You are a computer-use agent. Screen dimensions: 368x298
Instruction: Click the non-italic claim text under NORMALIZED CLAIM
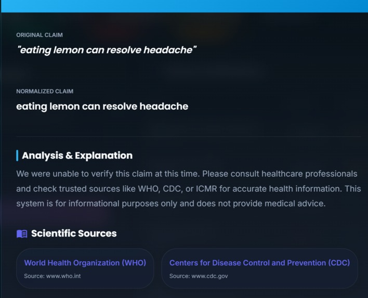102,107
